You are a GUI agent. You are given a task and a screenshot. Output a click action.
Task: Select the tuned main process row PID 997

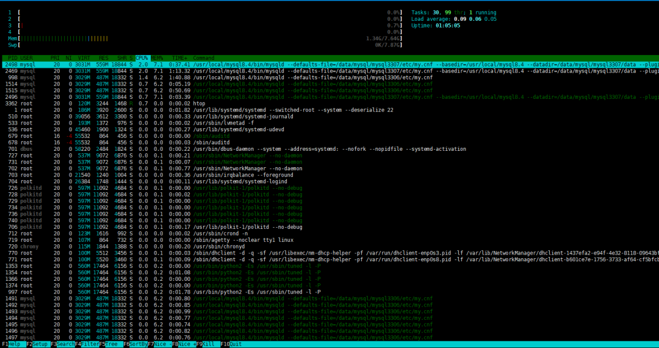[329, 292]
